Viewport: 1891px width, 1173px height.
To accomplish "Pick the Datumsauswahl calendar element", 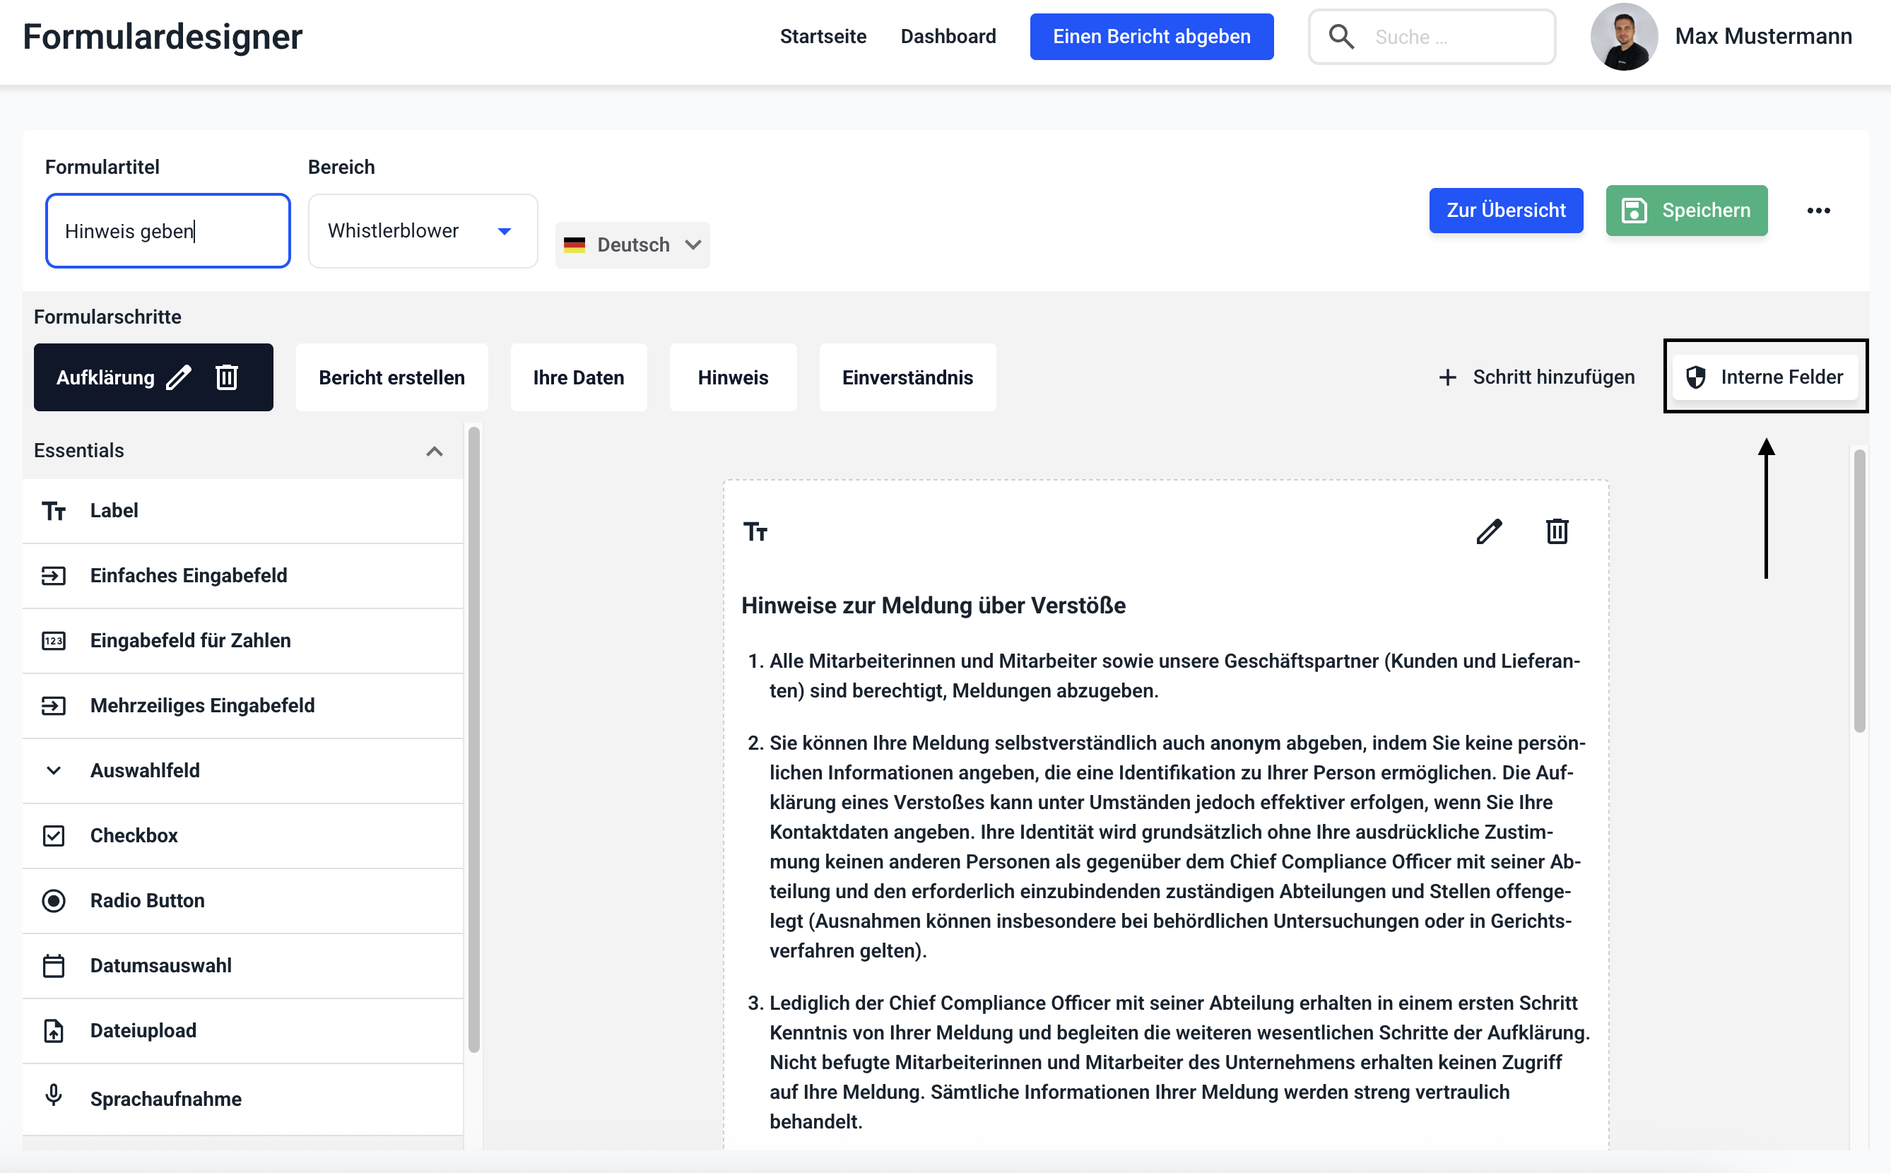I will click(160, 966).
